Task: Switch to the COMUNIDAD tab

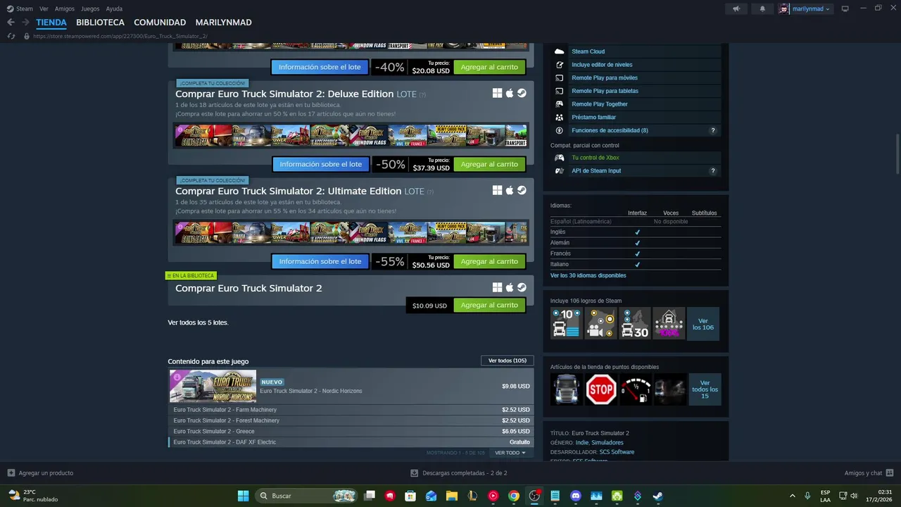Action: 160,23
